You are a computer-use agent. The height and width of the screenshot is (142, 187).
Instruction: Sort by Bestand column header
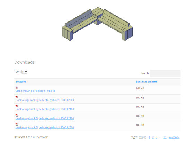[20, 82]
